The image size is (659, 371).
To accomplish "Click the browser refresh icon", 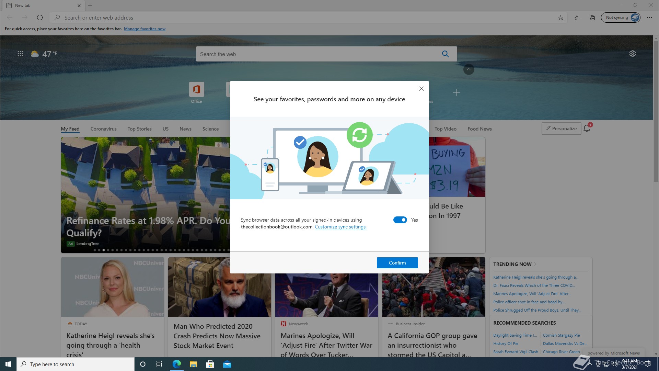I will [40, 18].
